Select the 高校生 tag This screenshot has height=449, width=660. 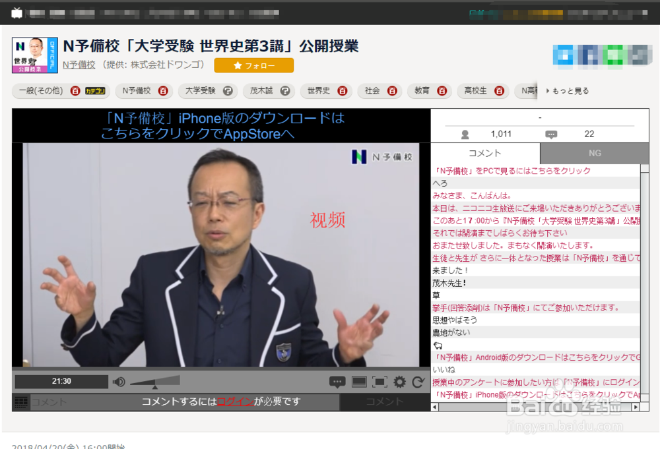pos(475,91)
